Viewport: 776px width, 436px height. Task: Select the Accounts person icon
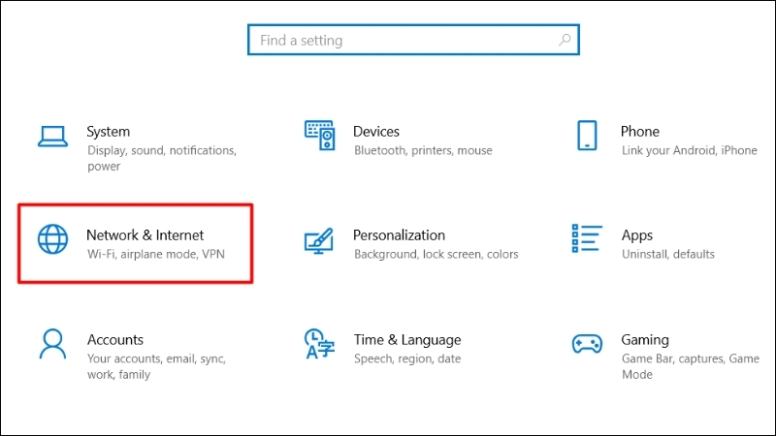pyautogui.click(x=52, y=344)
